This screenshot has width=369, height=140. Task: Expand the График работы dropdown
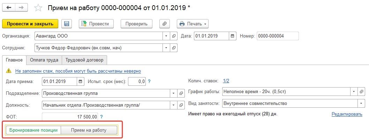tap(354, 91)
